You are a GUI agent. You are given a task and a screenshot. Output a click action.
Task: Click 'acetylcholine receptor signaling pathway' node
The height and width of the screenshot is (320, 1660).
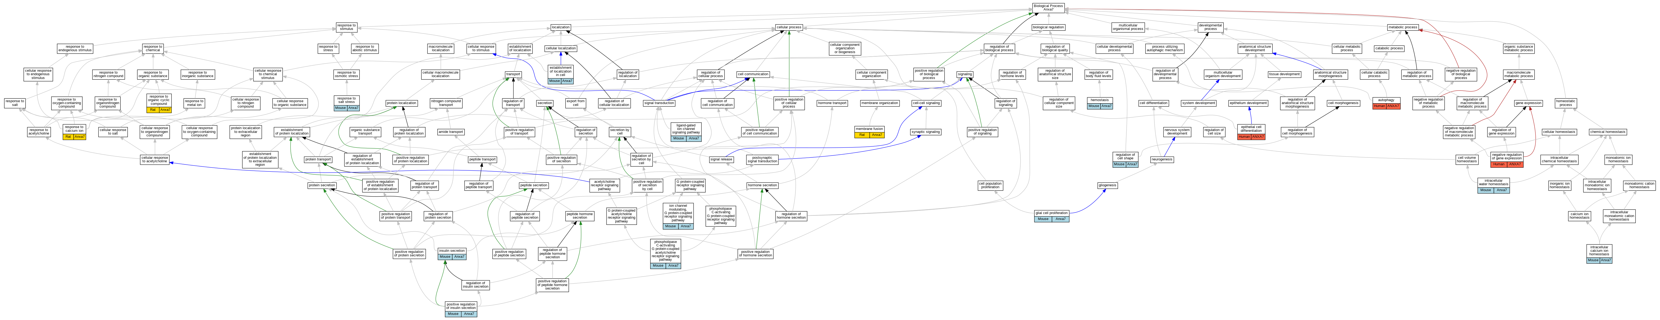coord(605,185)
